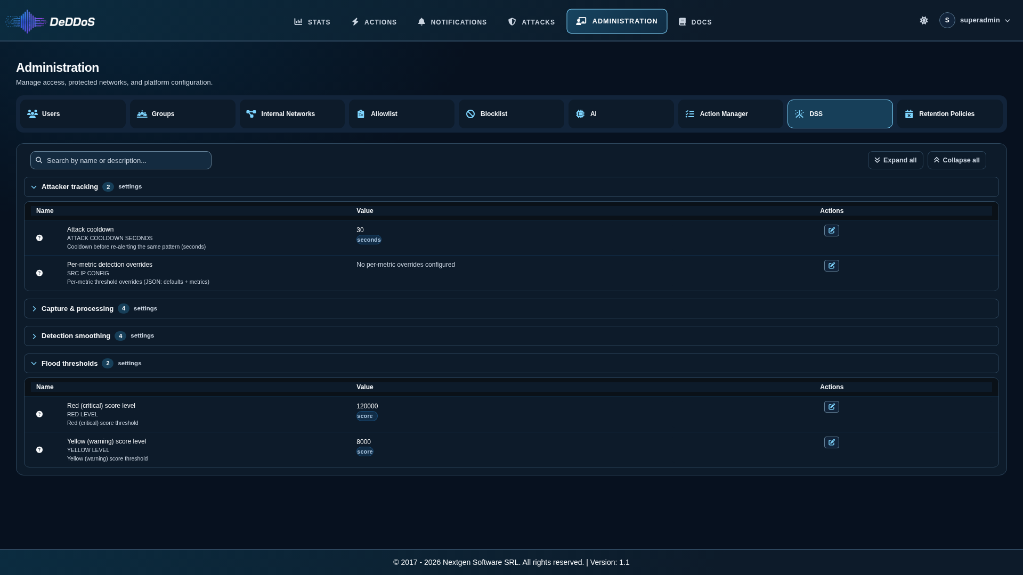Click the 'No per-metric overrides configured' text
Viewport: 1023px width, 575px height.
coord(405,265)
